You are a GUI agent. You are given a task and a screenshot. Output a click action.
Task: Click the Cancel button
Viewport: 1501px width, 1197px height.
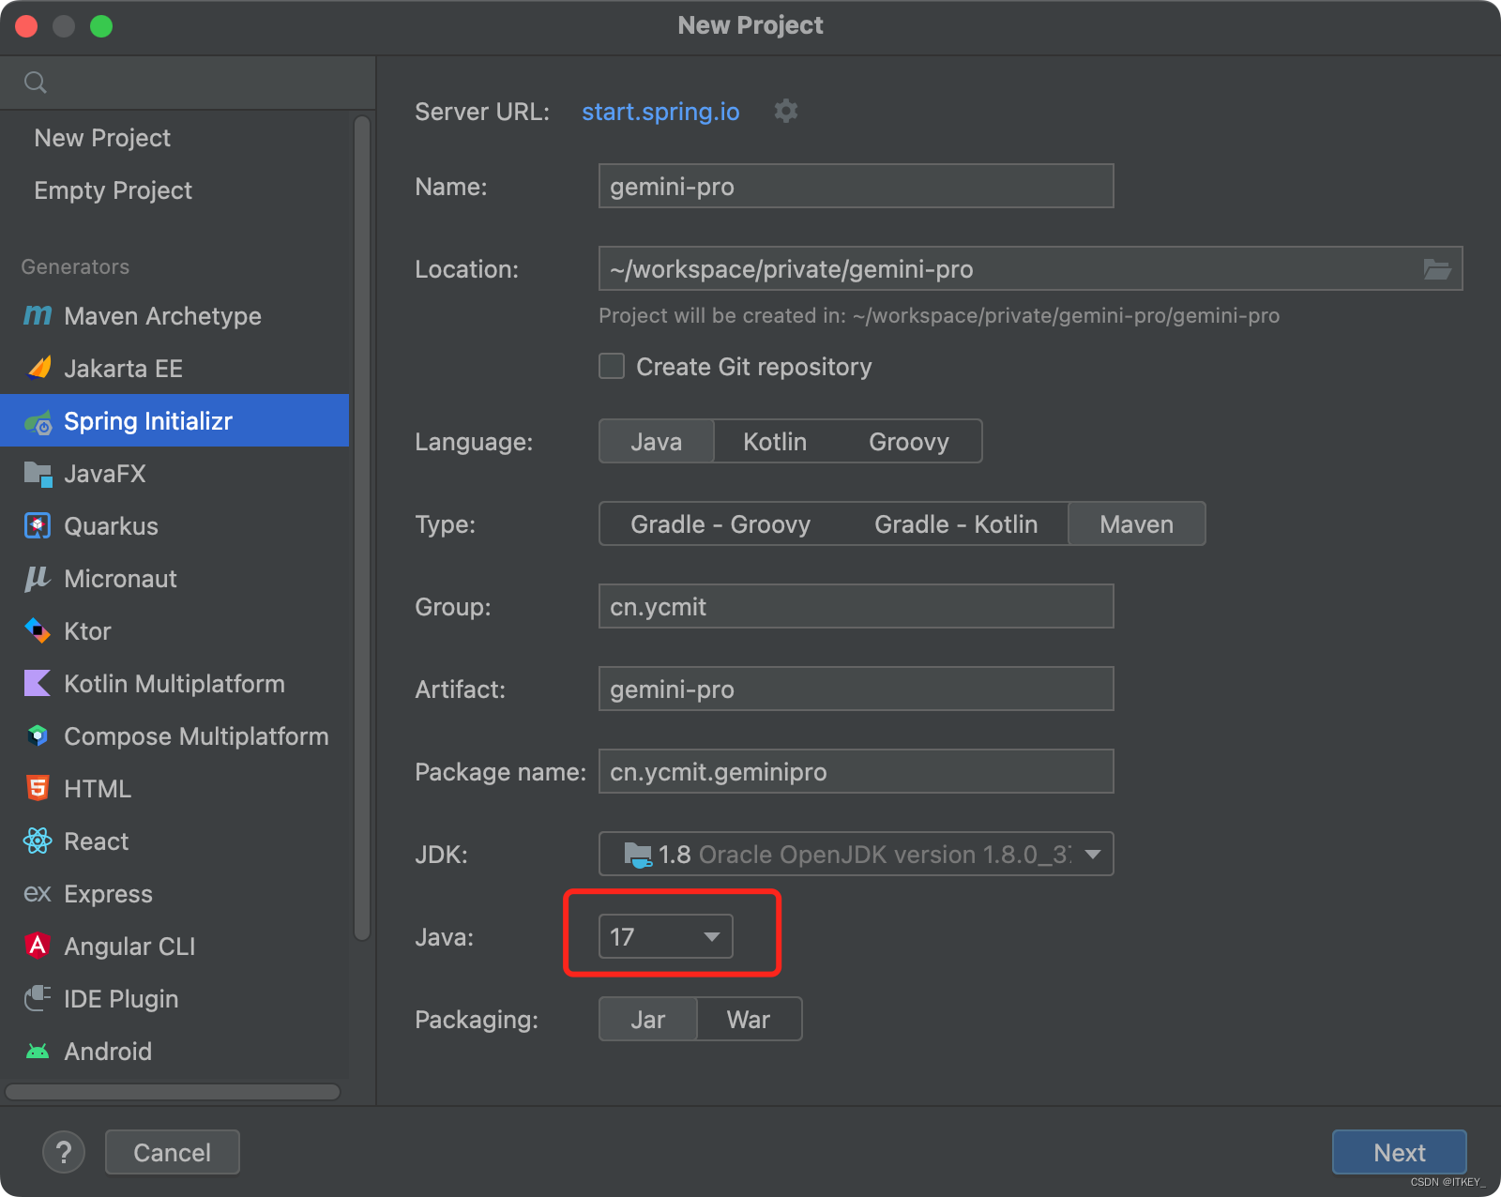point(173,1152)
